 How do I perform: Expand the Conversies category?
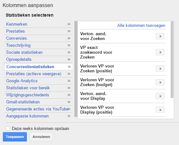(x=38, y=38)
